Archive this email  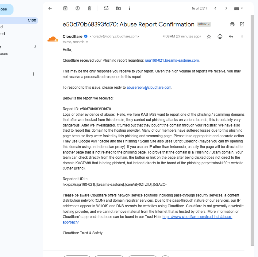[65, 8]
